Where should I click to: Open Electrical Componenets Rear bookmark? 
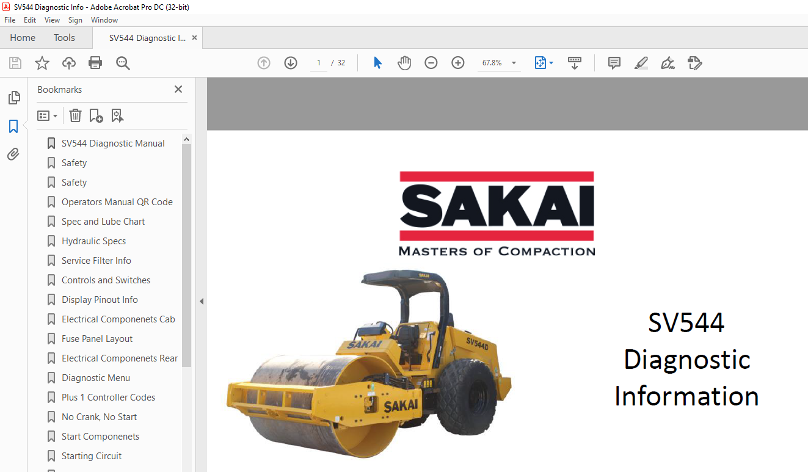point(120,358)
